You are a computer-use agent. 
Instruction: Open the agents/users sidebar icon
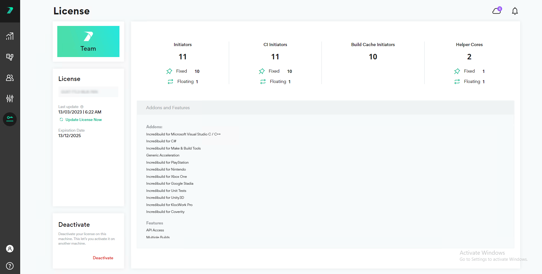10,78
